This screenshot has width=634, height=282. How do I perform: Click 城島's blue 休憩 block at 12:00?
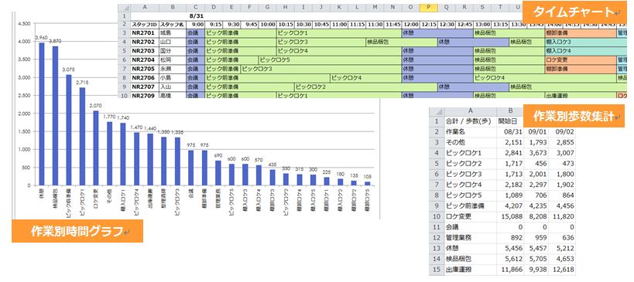tap(437, 33)
